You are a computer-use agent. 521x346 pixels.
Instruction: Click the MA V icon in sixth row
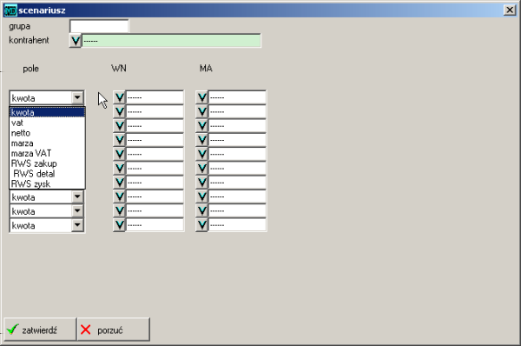201,169
